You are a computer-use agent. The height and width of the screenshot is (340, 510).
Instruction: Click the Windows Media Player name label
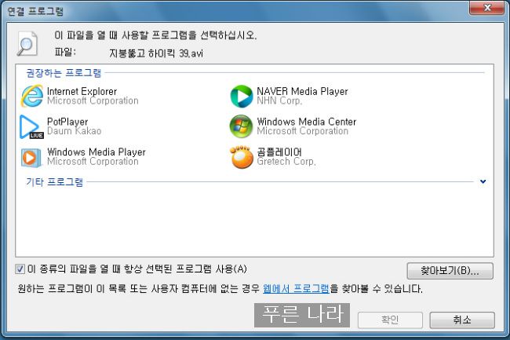(97, 152)
